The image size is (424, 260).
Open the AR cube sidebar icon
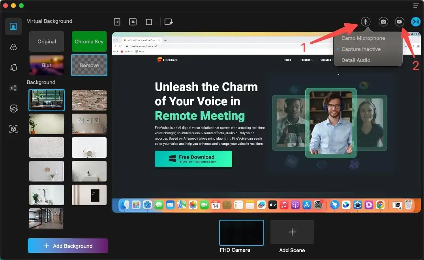[13, 129]
